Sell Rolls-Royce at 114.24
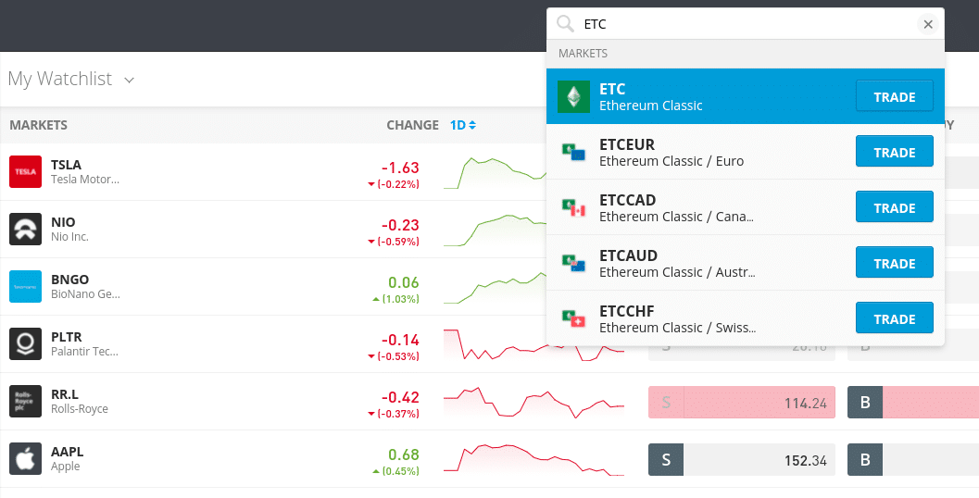 [742, 403]
